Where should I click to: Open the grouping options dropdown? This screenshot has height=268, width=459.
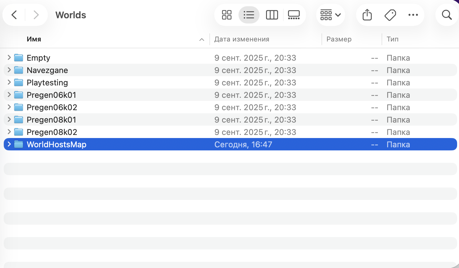coord(330,15)
